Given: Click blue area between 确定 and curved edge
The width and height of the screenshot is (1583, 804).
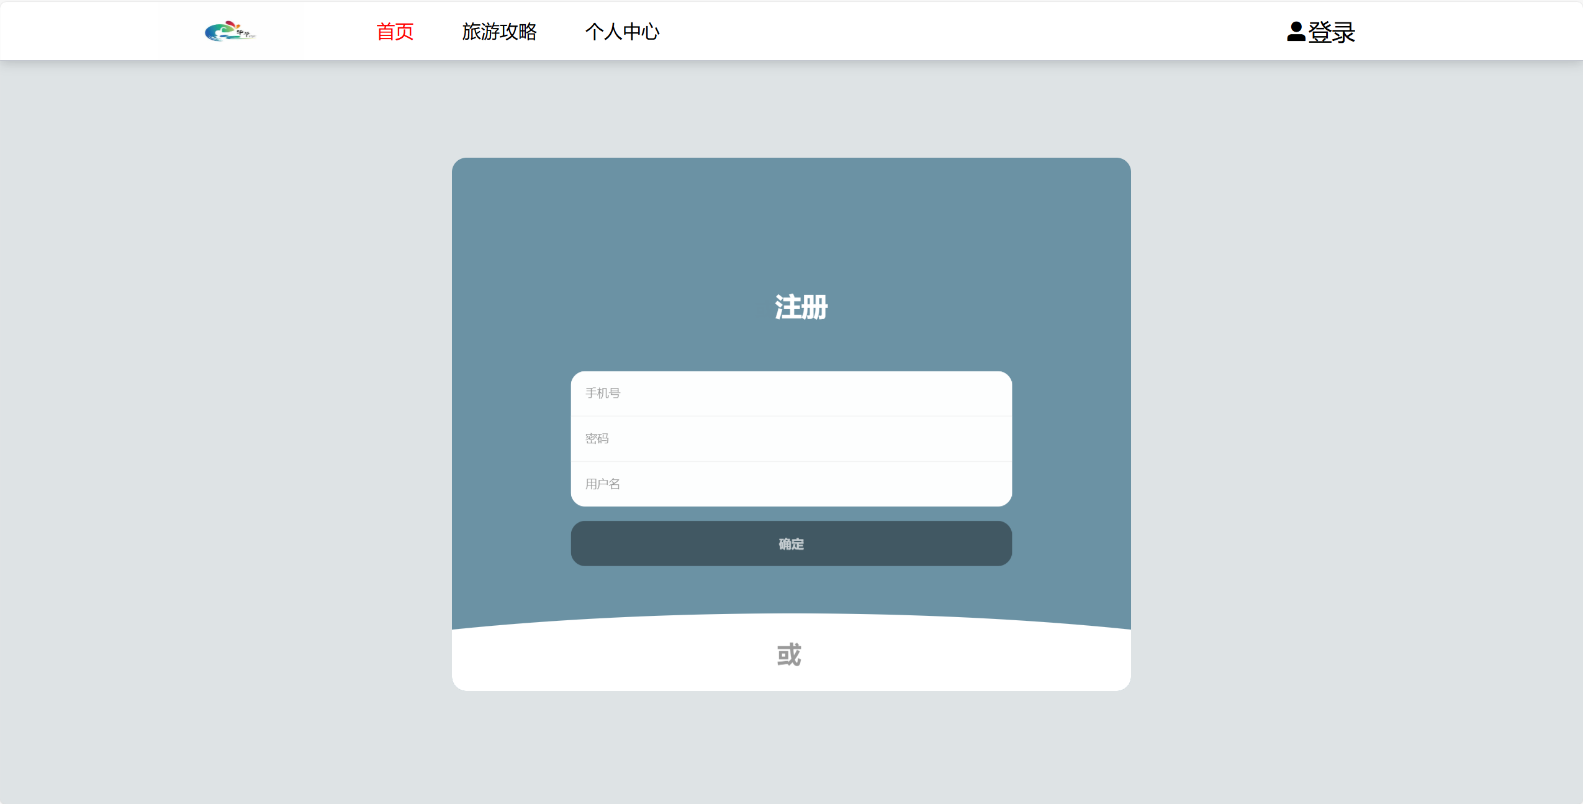Looking at the screenshot, I should pos(791,590).
